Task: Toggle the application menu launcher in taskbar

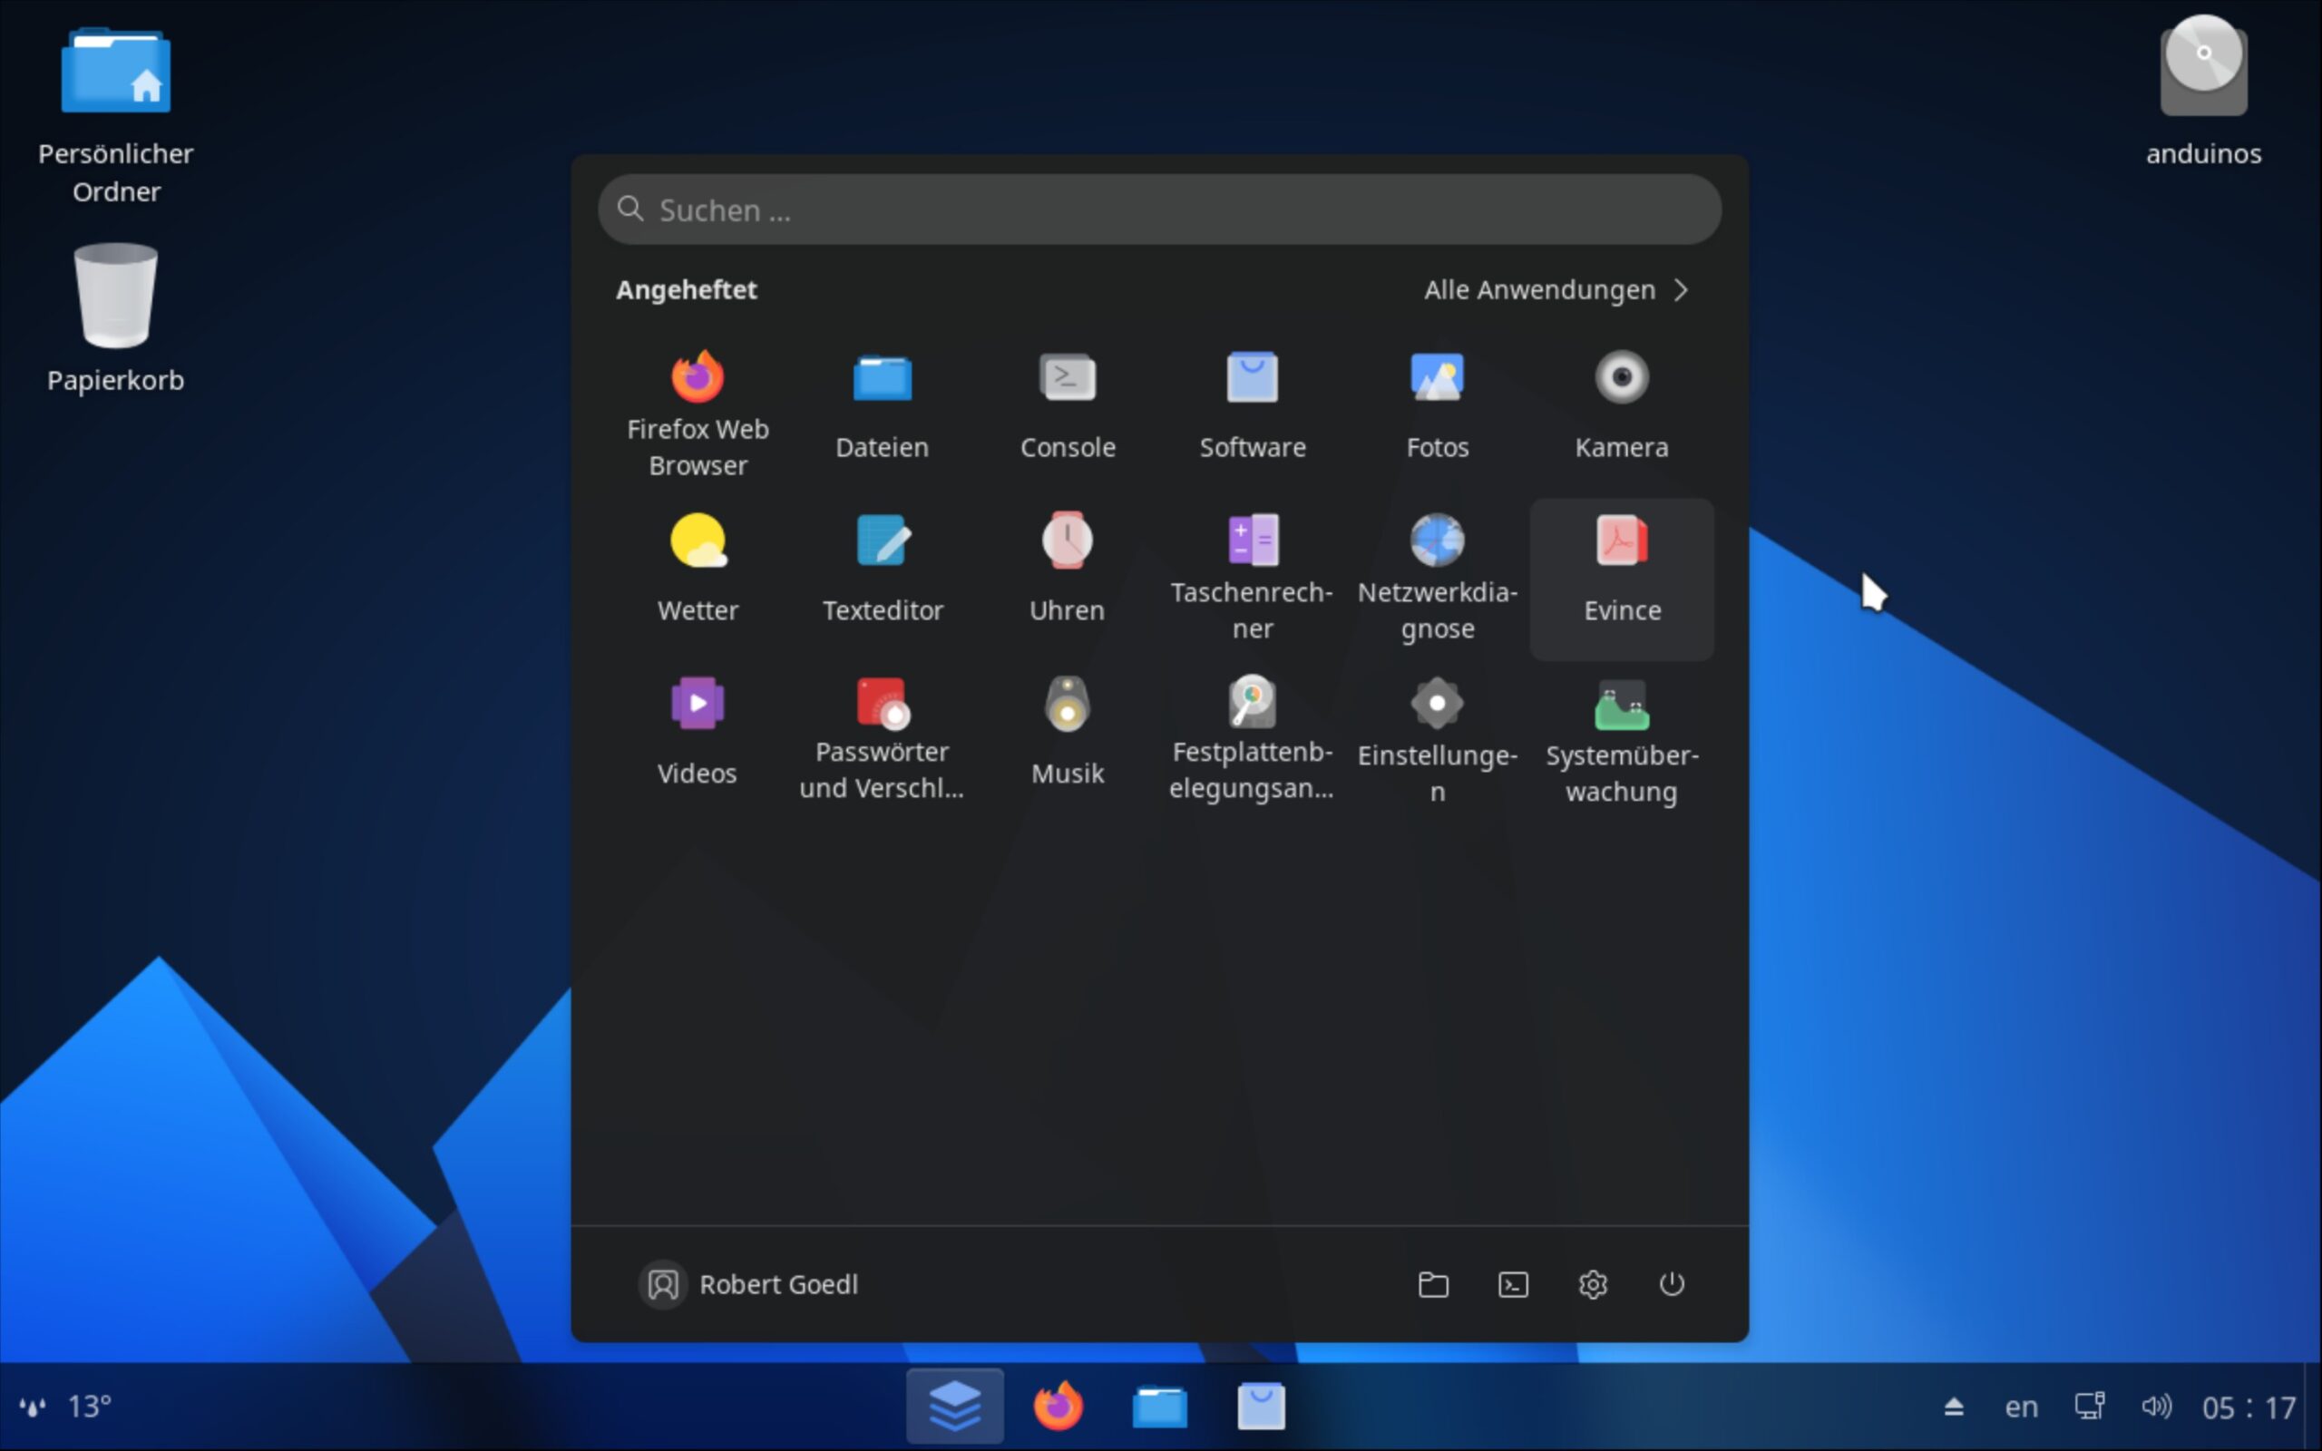Action: point(955,1406)
